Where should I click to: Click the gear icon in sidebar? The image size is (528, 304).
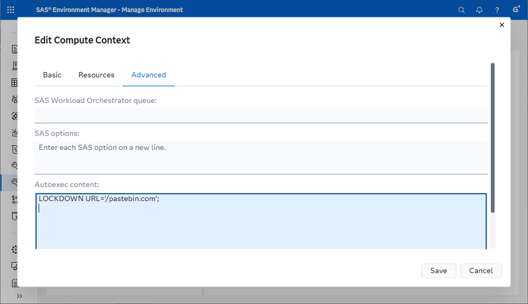(14, 250)
